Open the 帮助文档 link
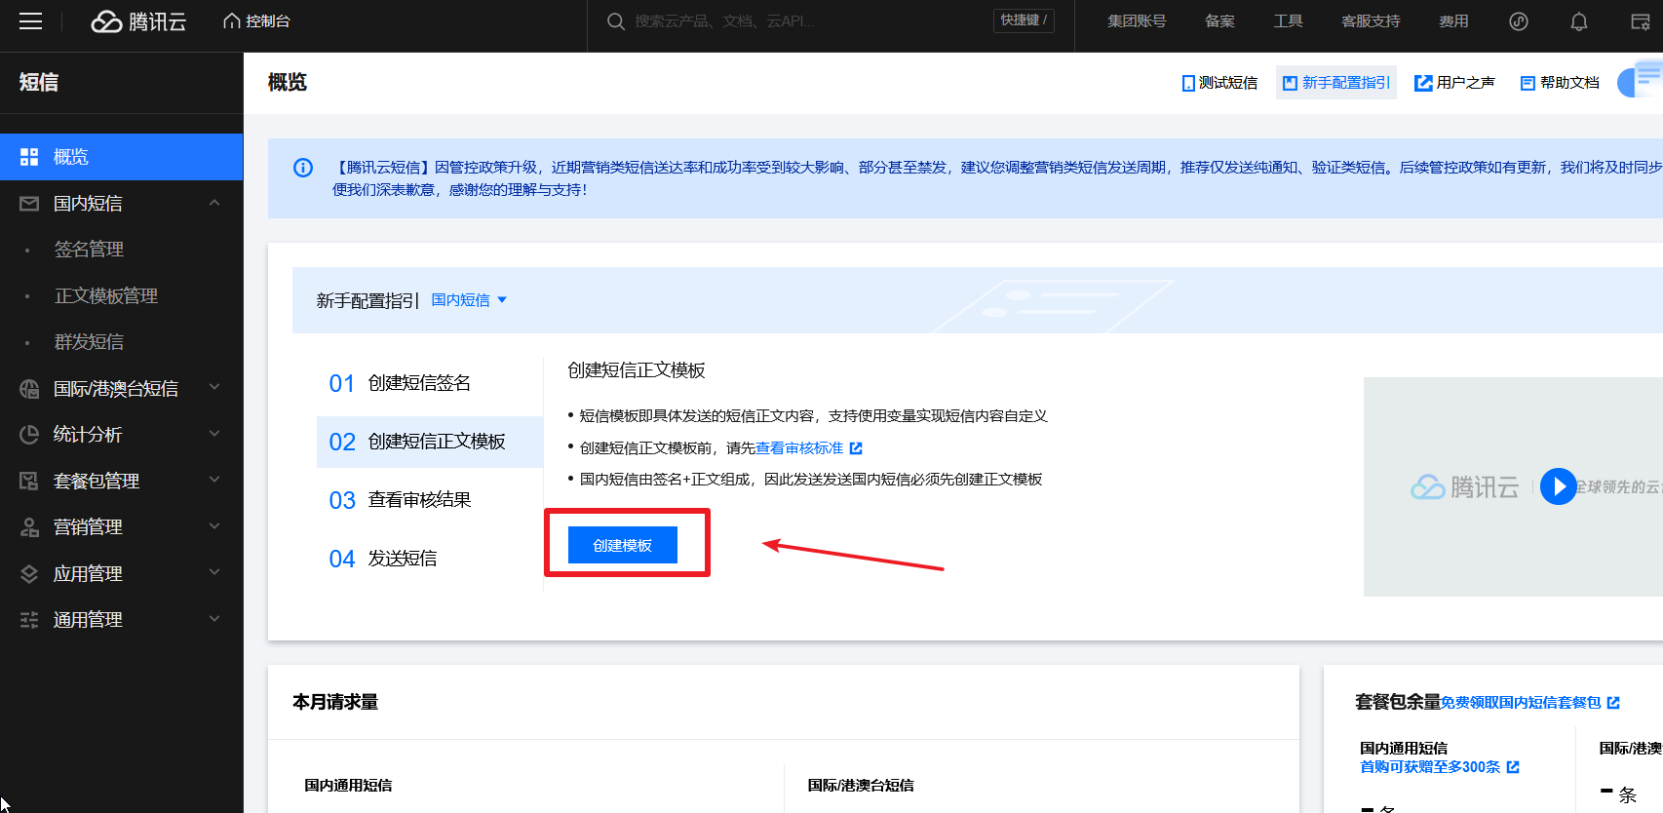1663x813 pixels. point(1560,83)
